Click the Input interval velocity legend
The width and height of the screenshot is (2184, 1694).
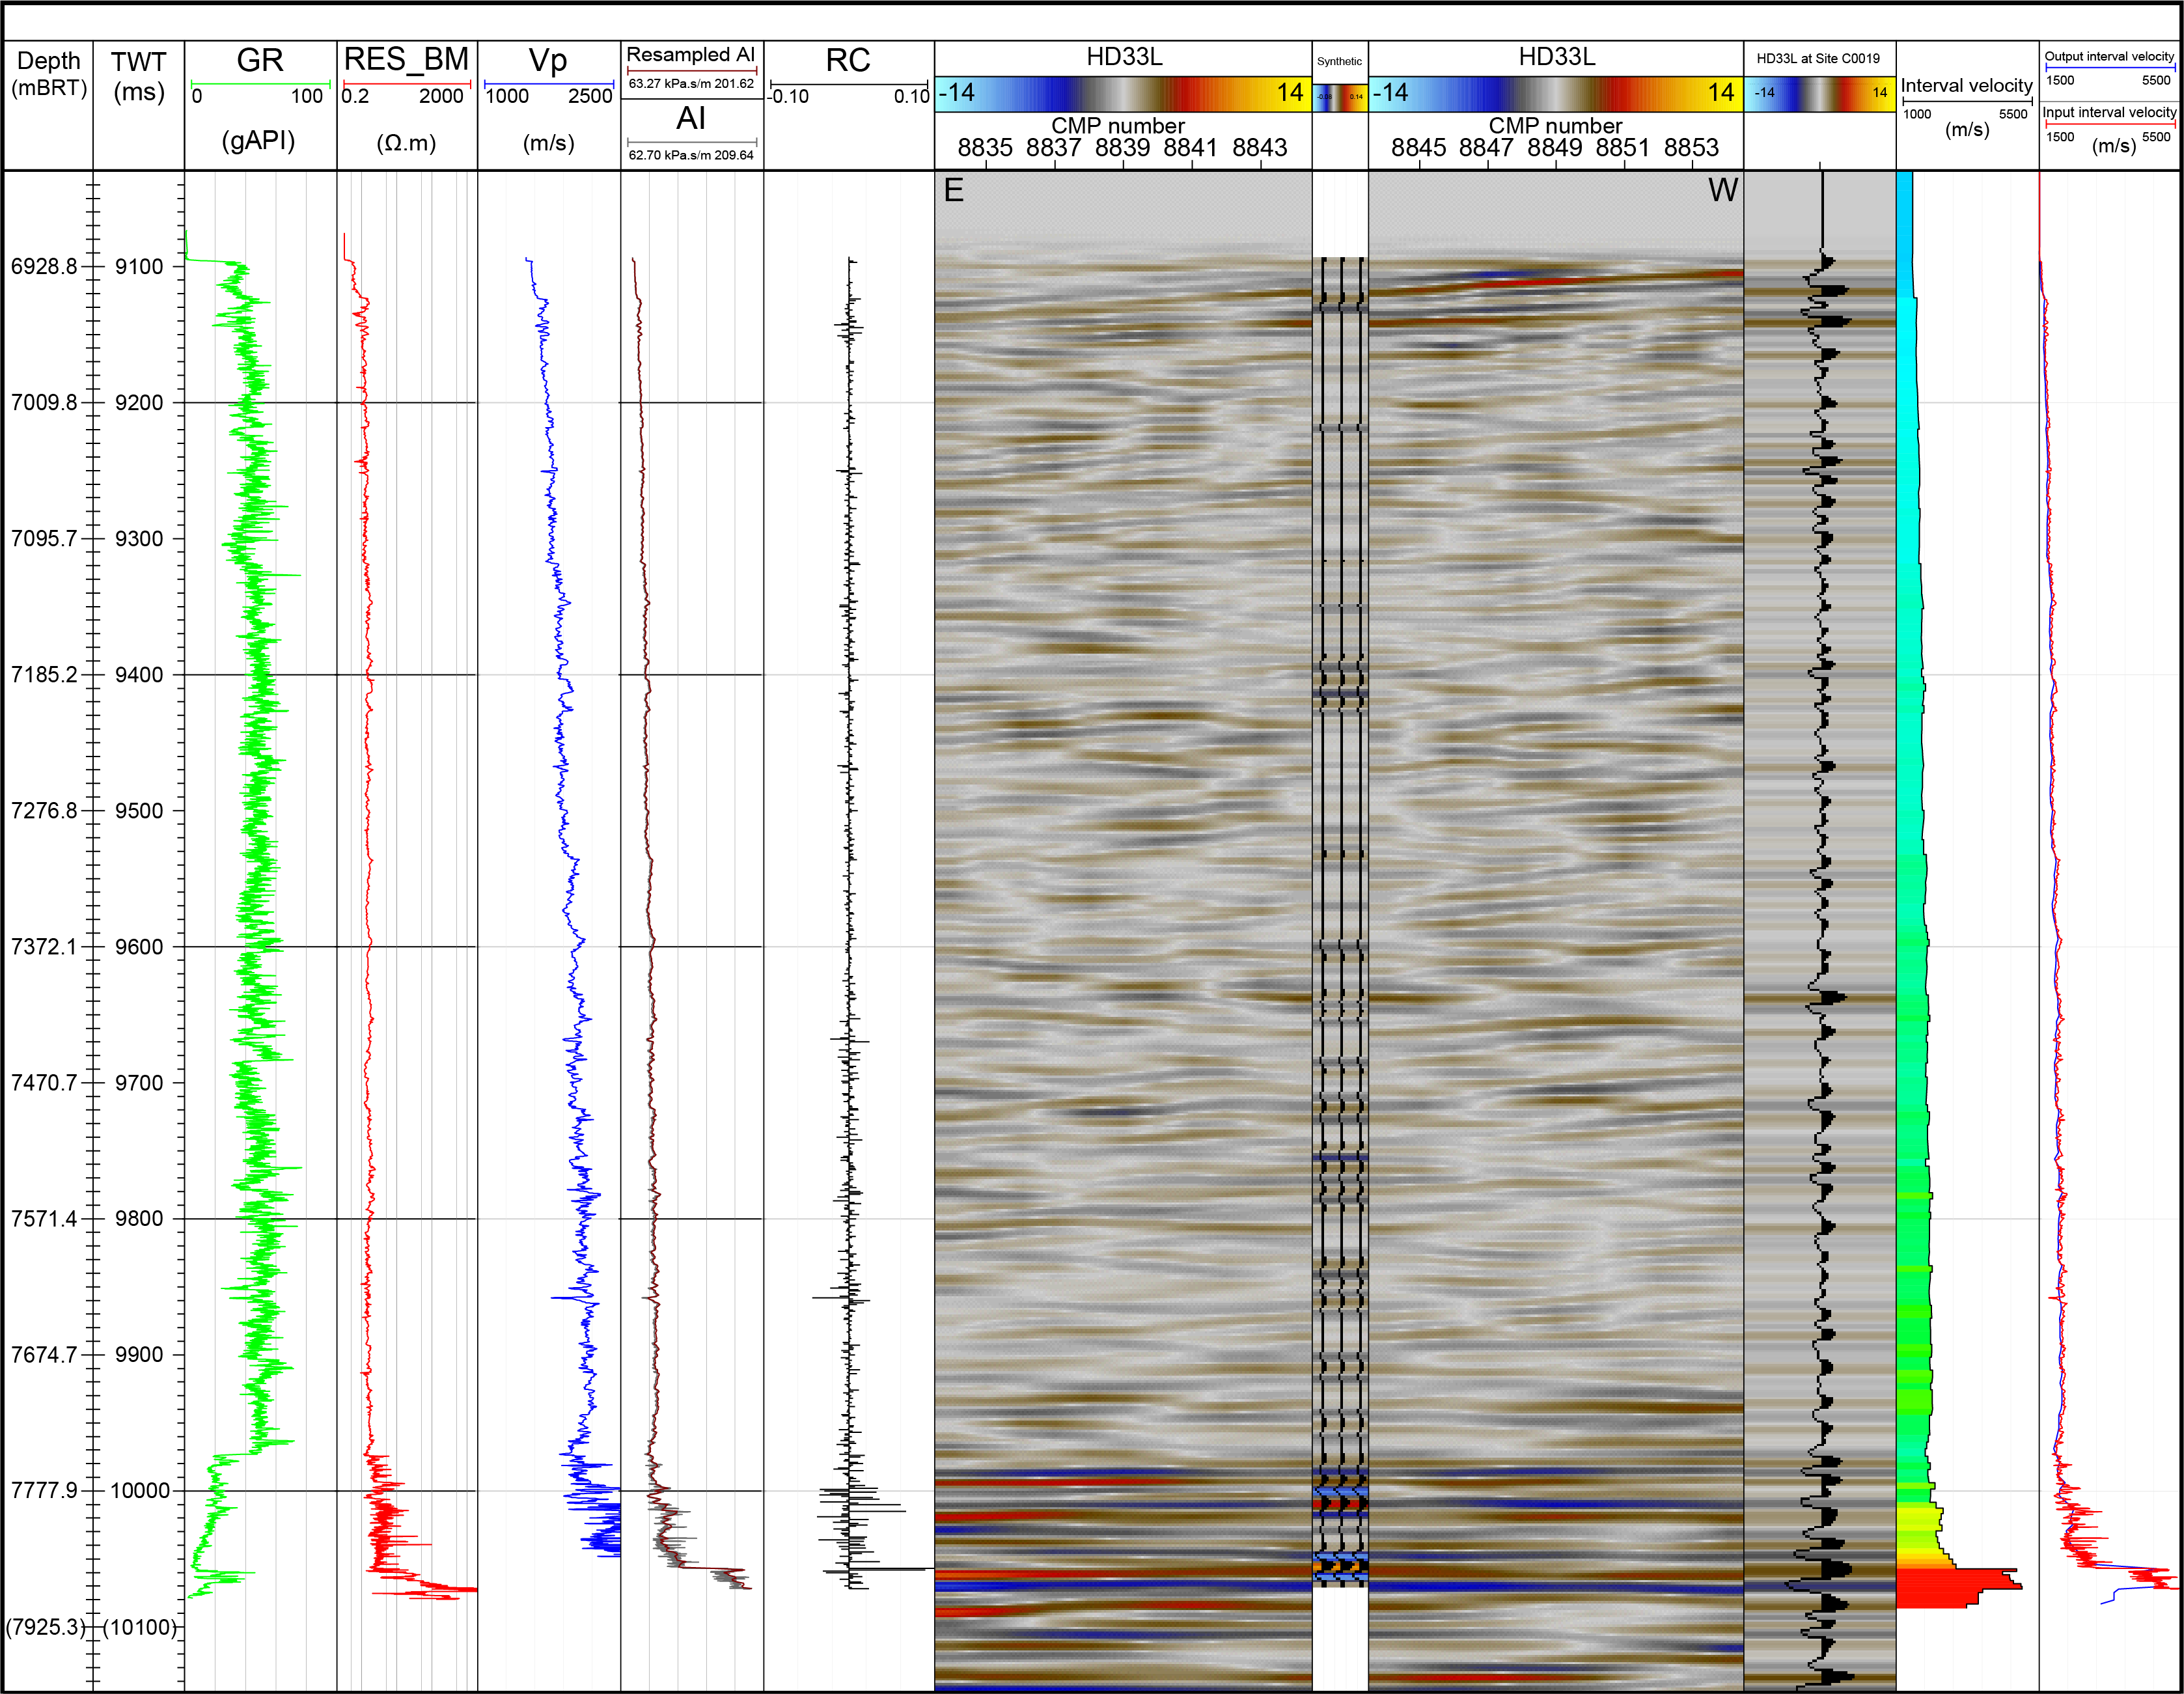(x=2109, y=113)
